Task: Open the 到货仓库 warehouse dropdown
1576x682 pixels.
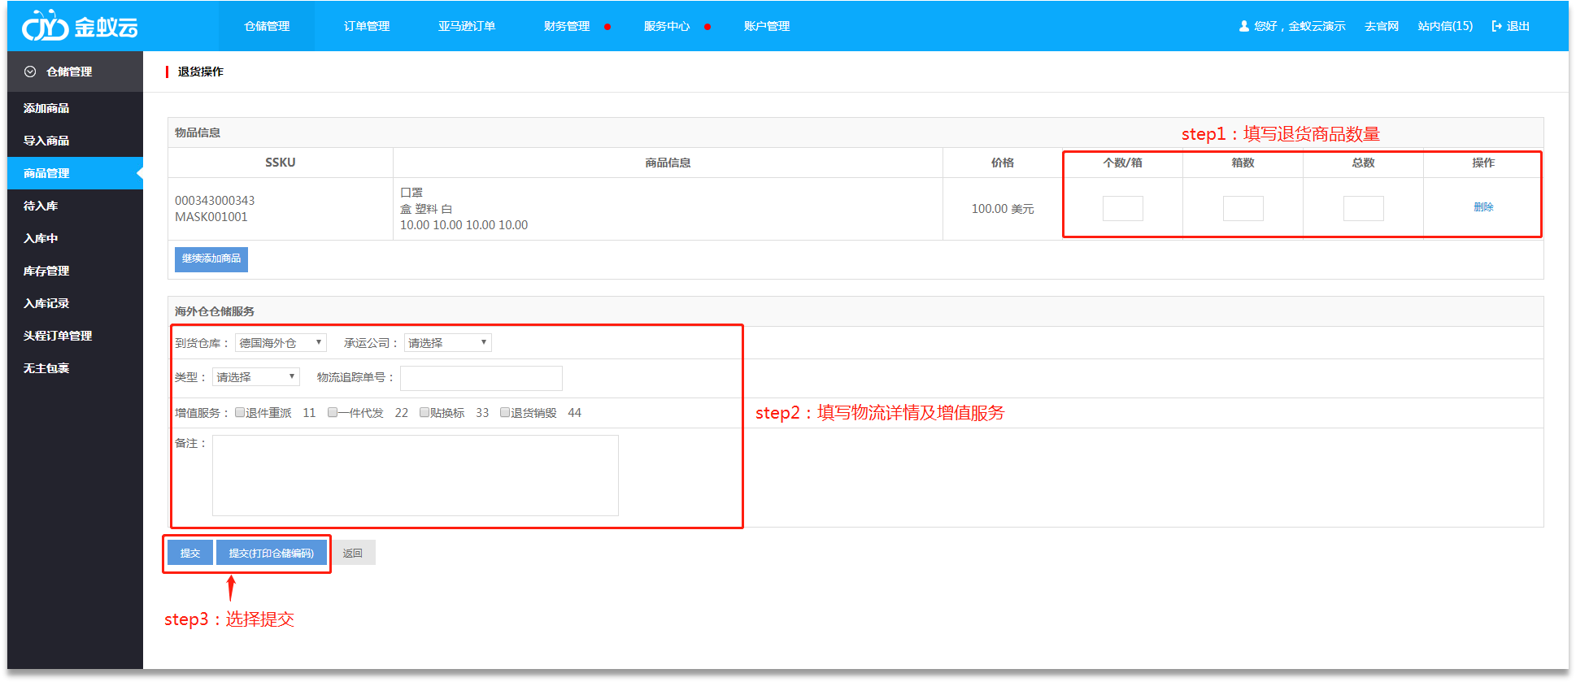Action: click(281, 343)
